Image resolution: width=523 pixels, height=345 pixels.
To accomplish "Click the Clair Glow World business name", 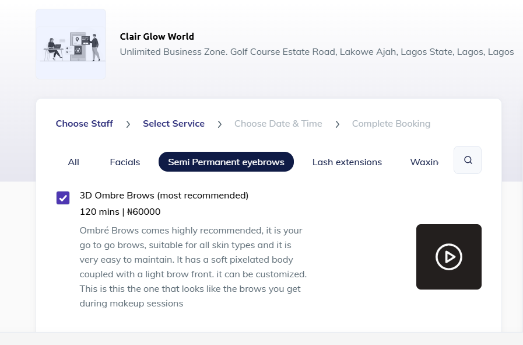I will (157, 36).
